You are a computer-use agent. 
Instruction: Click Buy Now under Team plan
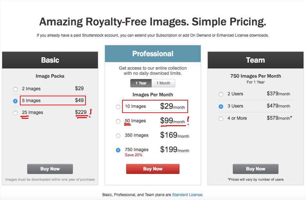pyautogui.click(x=256, y=169)
